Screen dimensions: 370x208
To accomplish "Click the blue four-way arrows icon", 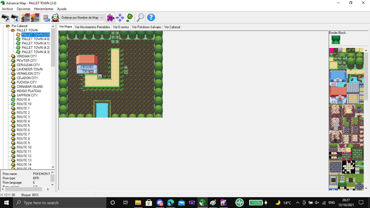I will point(120,18).
